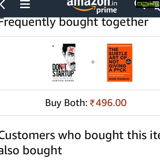Viewport: 160px width, 160px height.
Task: Click the red X on the forehead
Action: pyautogui.click(x=71, y=50)
